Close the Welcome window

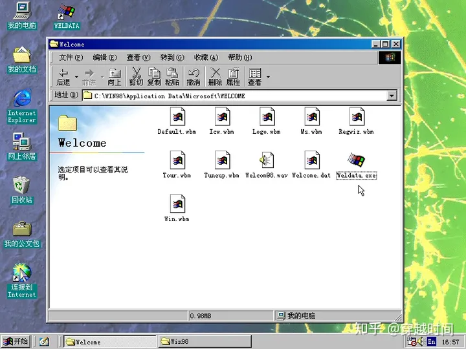click(396, 44)
